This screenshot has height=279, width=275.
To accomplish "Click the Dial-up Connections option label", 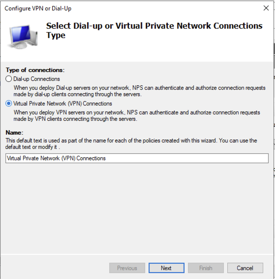I will tap(36, 79).
